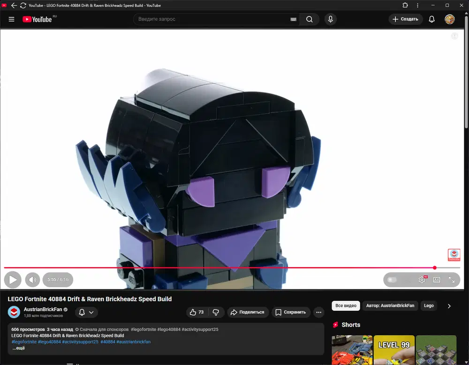Open the first Shorts thumbnail
This screenshot has width=469, height=365.
[352, 350]
